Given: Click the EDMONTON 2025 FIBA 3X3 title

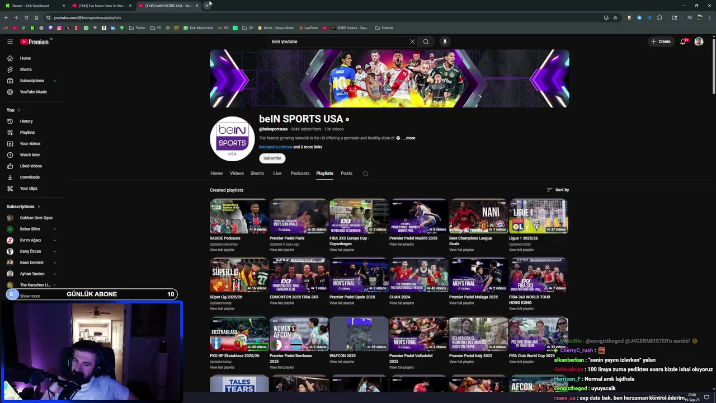Looking at the screenshot, I should (x=294, y=297).
